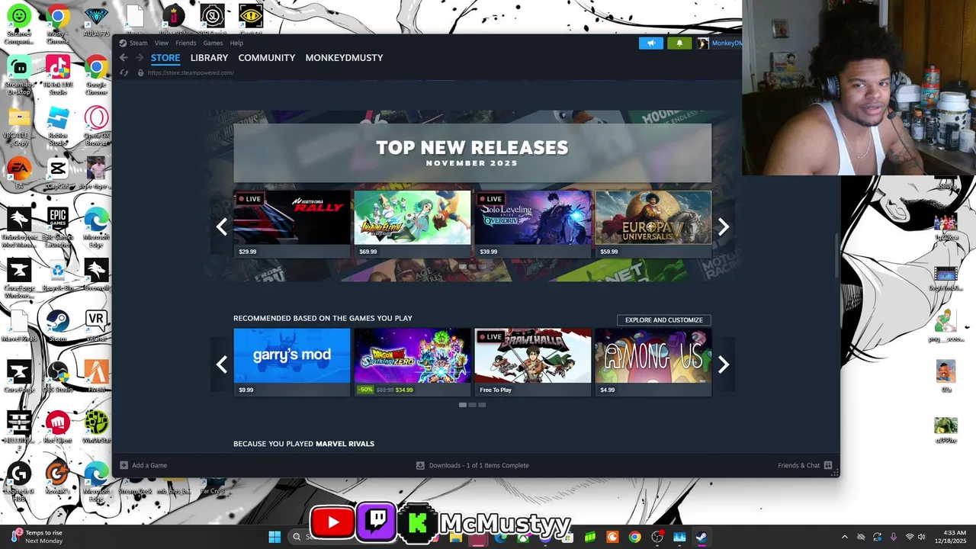Select the KovaaK's desktop shortcut
The image size is (976, 549).
(58, 479)
